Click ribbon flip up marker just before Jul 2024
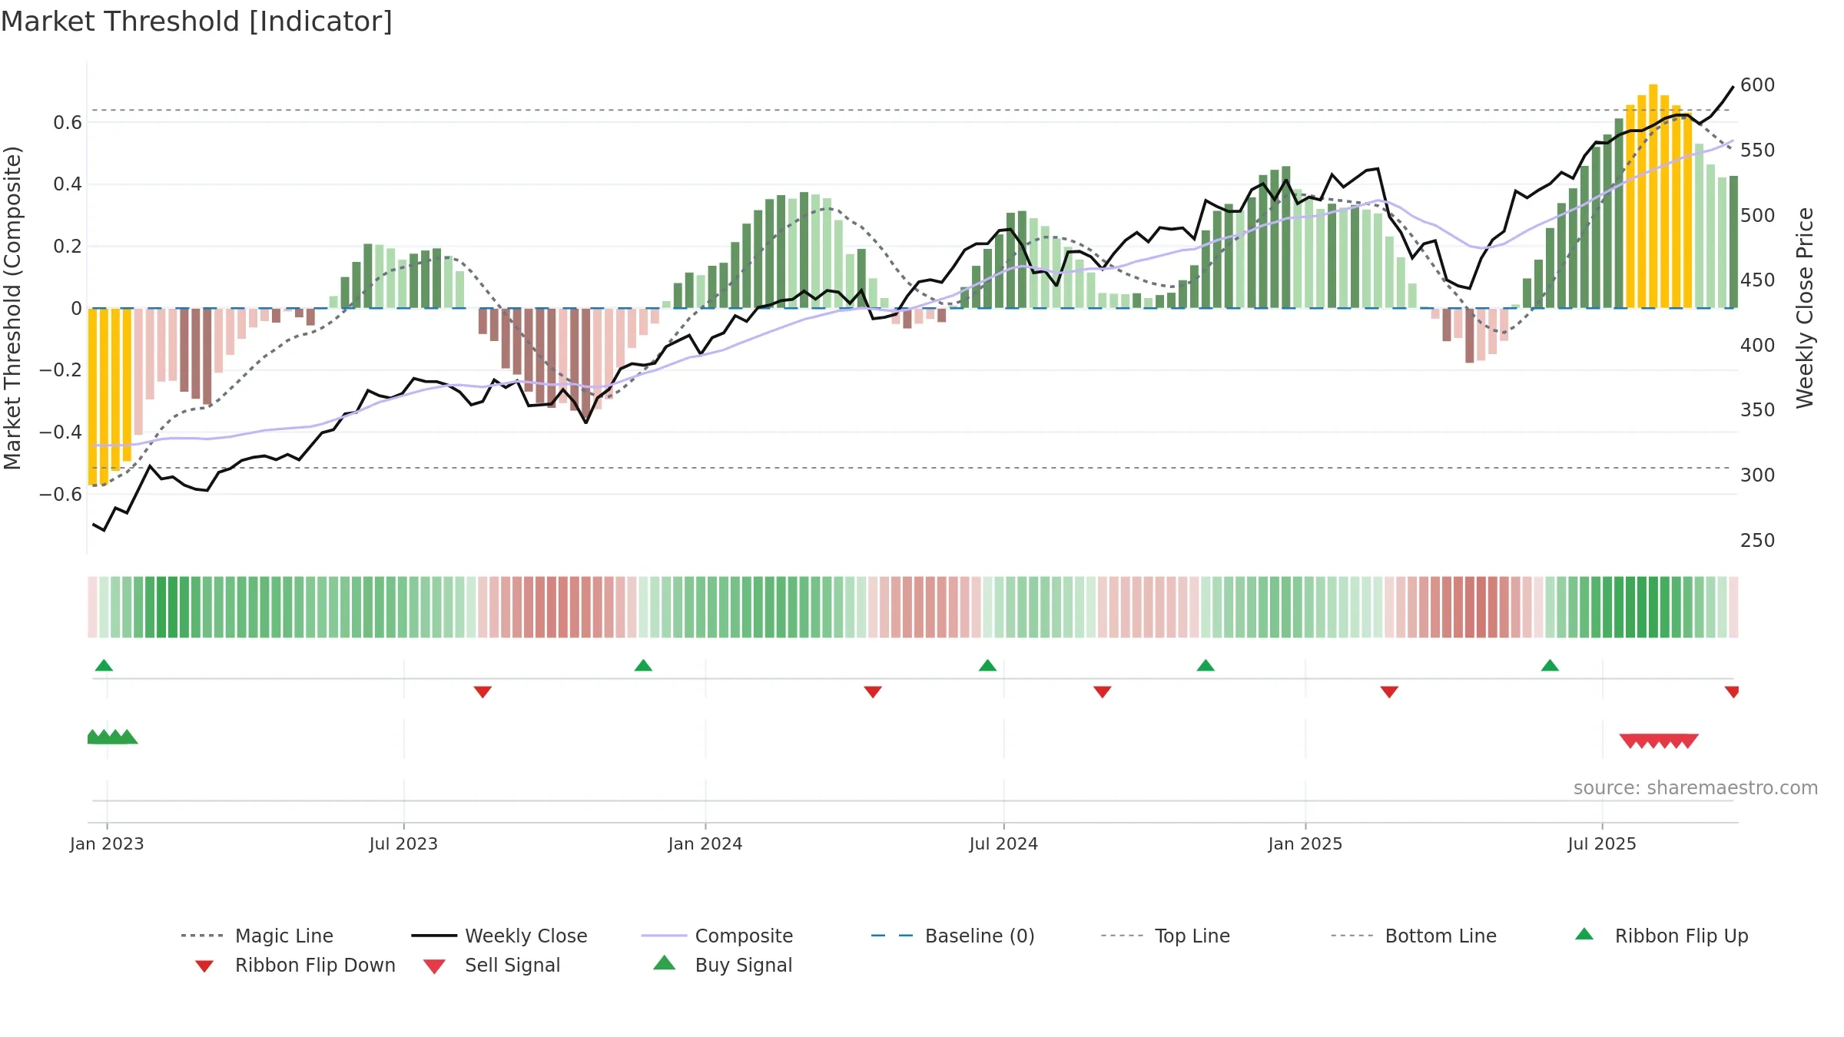This screenshot has width=1844, height=1037. pos(987,665)
